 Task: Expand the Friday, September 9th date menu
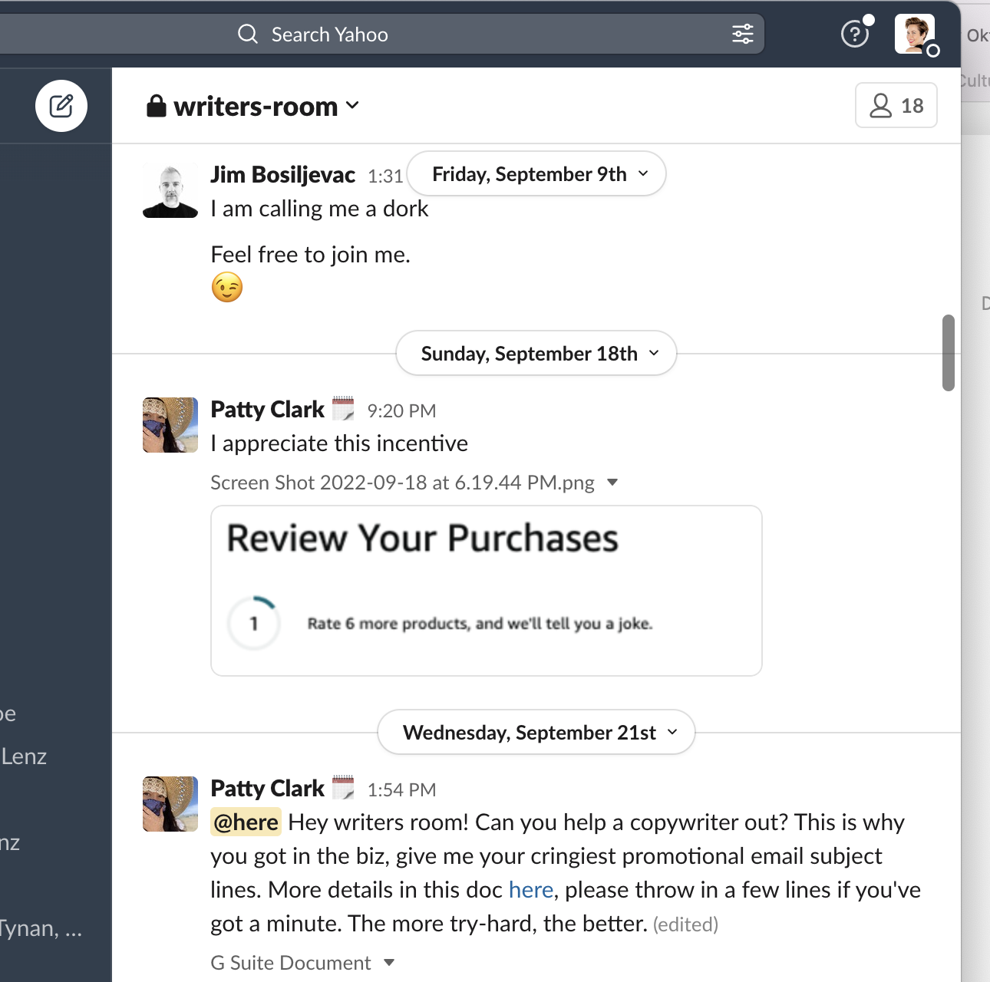point(536,174)
